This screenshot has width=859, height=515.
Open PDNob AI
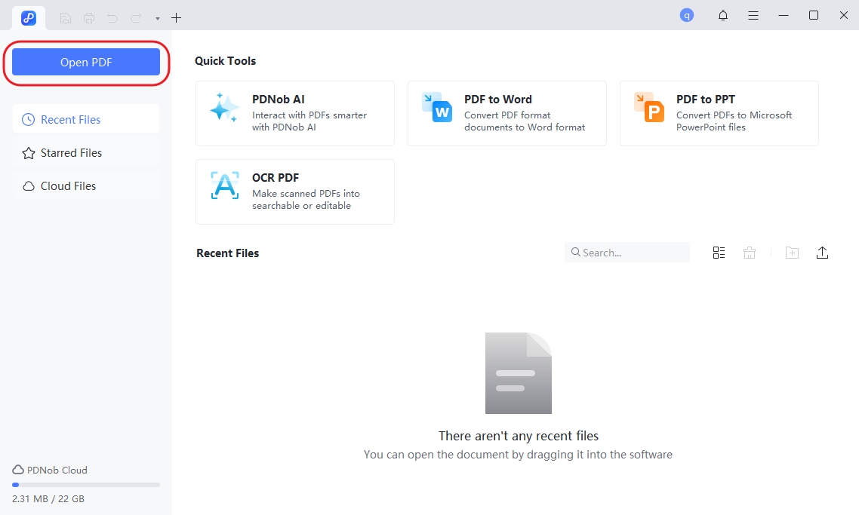pyautogui.click(x=294, y=112)
